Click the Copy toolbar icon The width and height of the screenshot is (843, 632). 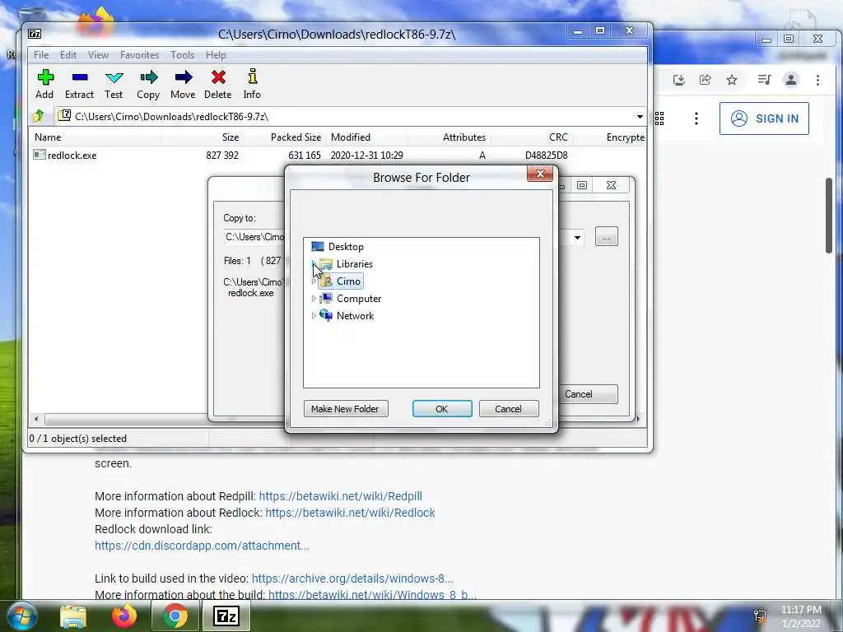(x=148, y=77)
